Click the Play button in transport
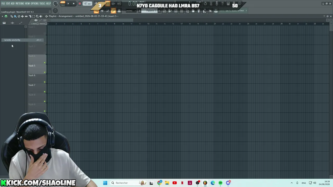333x187 pixels. [x=68, y=4]
